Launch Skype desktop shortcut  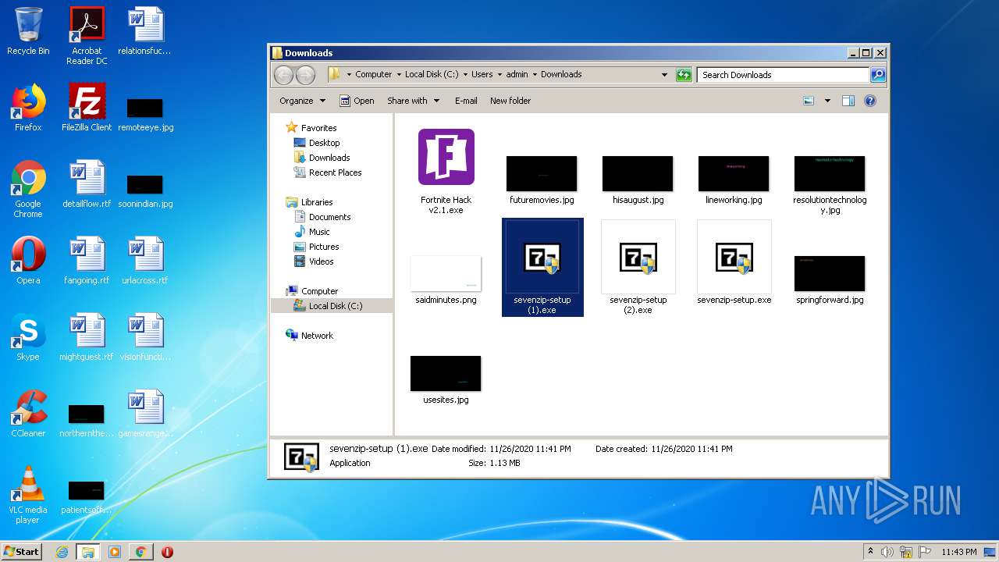(x=28, y=331)
